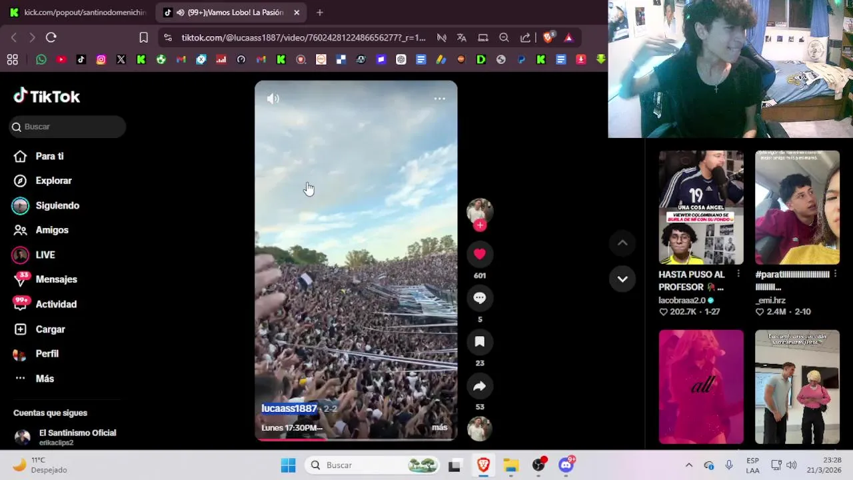
Task: Save the video with the bookmark icon
Action: tap(480, 342)
